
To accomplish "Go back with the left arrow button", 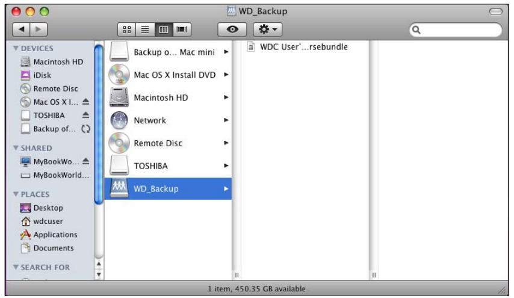I will click(21, 29).
